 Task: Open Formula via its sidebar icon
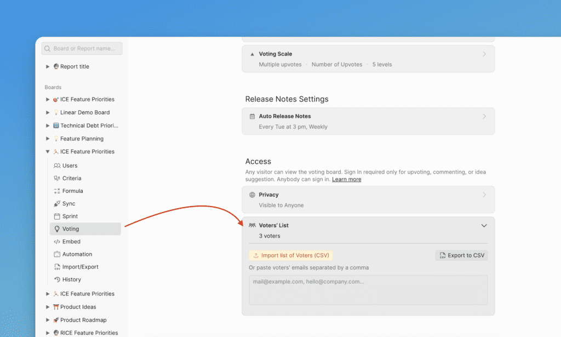click(x=57, y=191)
